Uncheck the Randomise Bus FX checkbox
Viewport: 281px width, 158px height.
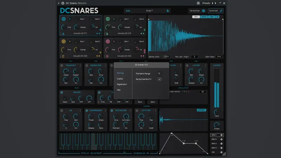click(x=159, y=79)
